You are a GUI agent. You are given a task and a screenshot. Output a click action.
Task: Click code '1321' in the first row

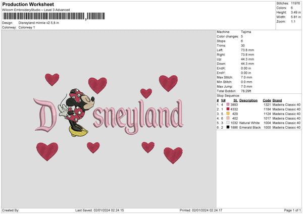coord(267,104)
